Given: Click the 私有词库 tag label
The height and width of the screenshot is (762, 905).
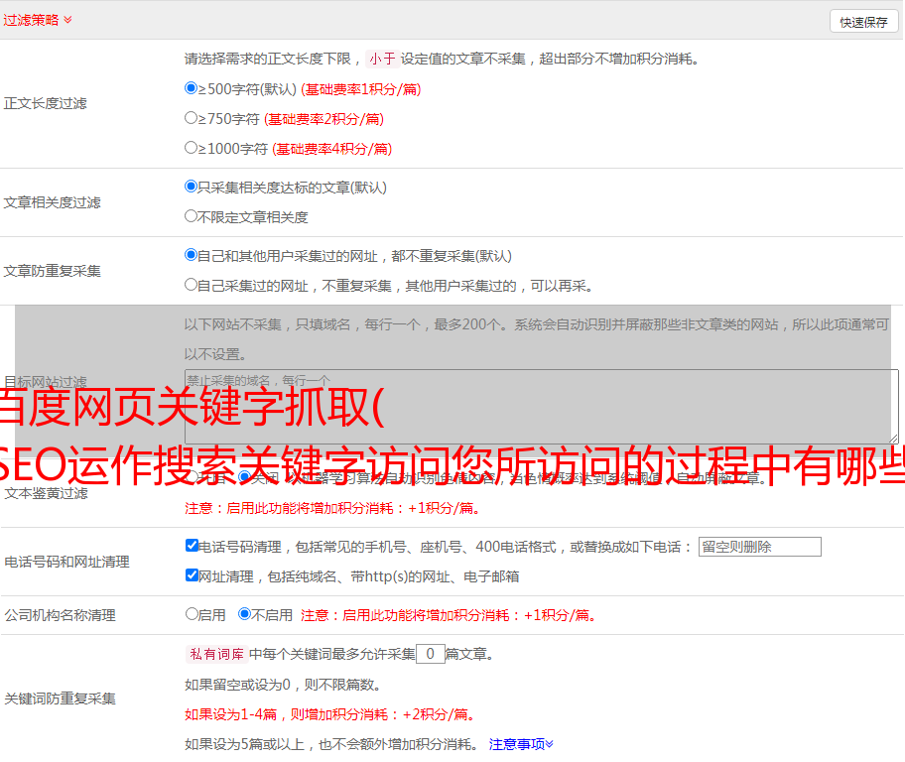Looking at the screenshot, I should click(213, 654).
